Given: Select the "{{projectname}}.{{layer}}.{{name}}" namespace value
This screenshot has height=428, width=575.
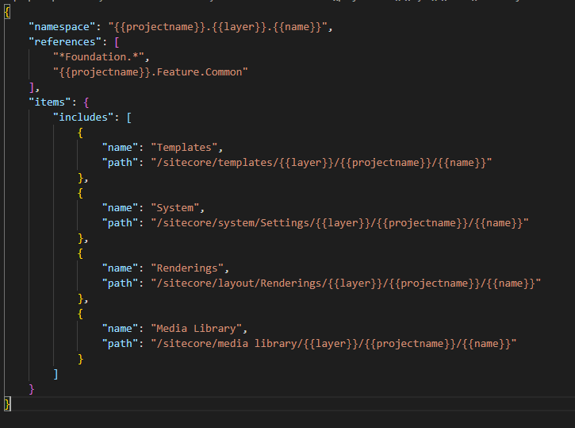Looking at the screenshot, I should click(217, 27).
